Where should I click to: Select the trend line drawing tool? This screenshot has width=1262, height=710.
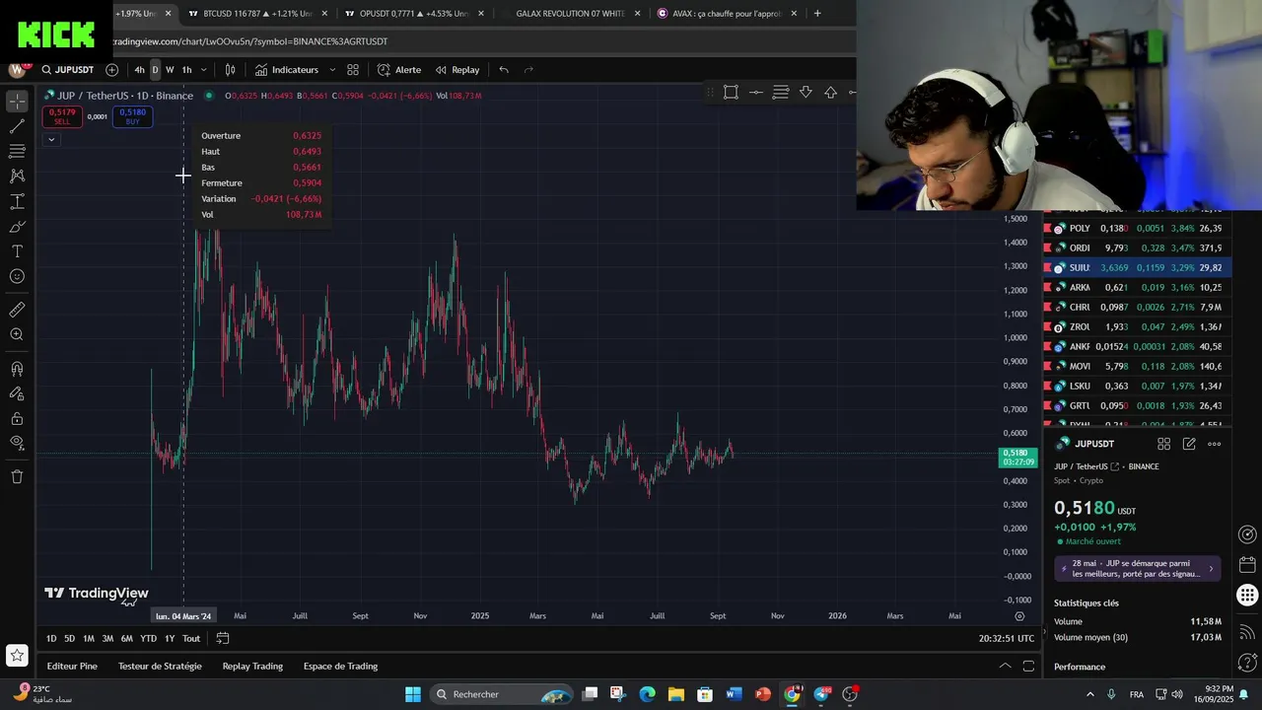tap(17, 126)
